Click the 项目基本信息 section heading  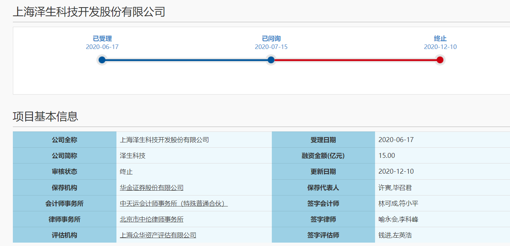click(45, 116)
